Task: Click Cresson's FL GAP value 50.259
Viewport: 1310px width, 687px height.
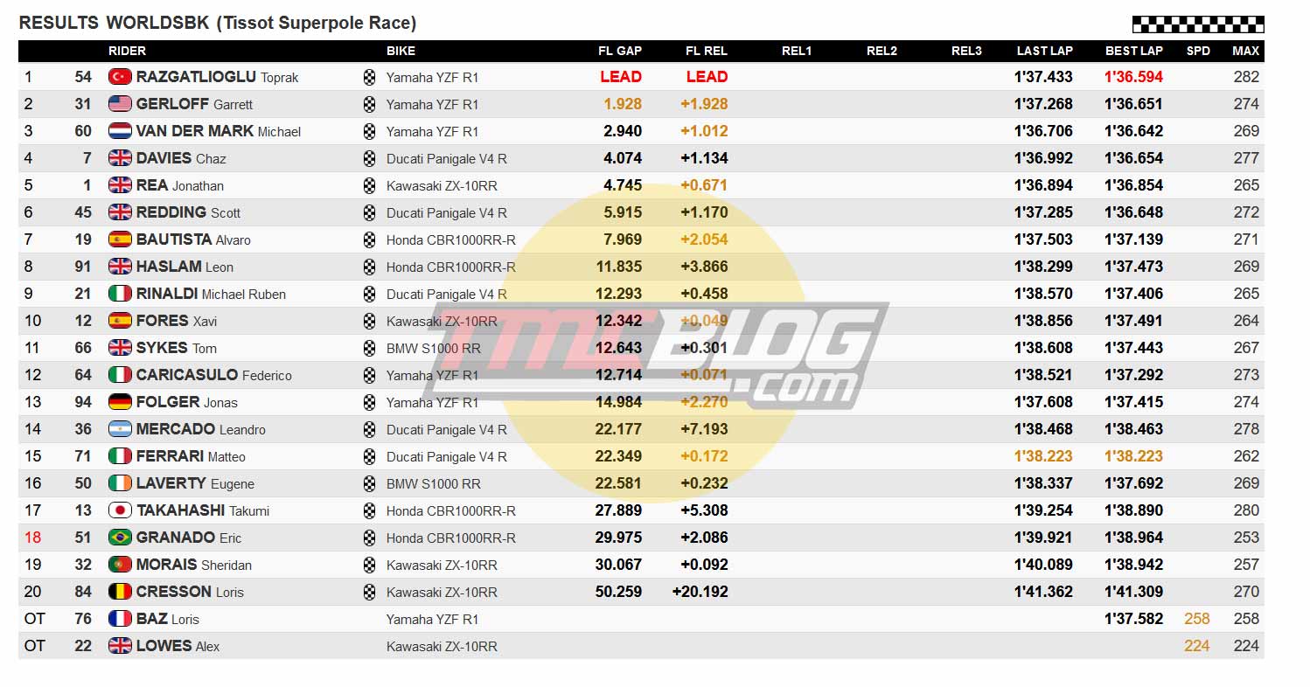Action: 618,592
